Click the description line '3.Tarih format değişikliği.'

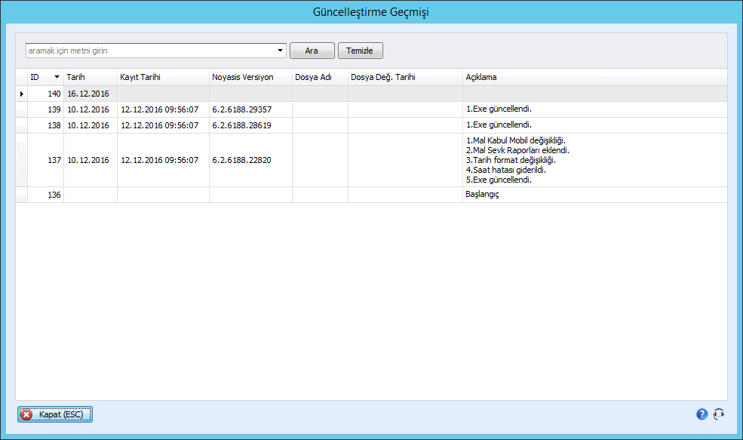coord(511,160)
